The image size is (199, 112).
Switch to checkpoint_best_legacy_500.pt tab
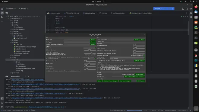click(x=141, y=13)
